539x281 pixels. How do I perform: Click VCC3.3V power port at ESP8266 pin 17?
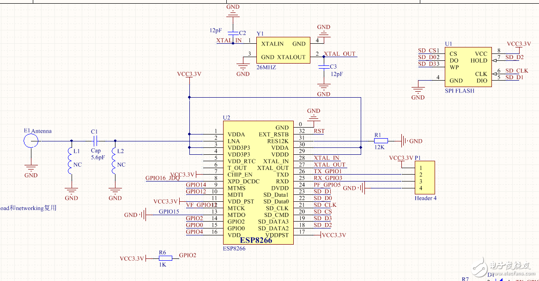coord(333,235)
